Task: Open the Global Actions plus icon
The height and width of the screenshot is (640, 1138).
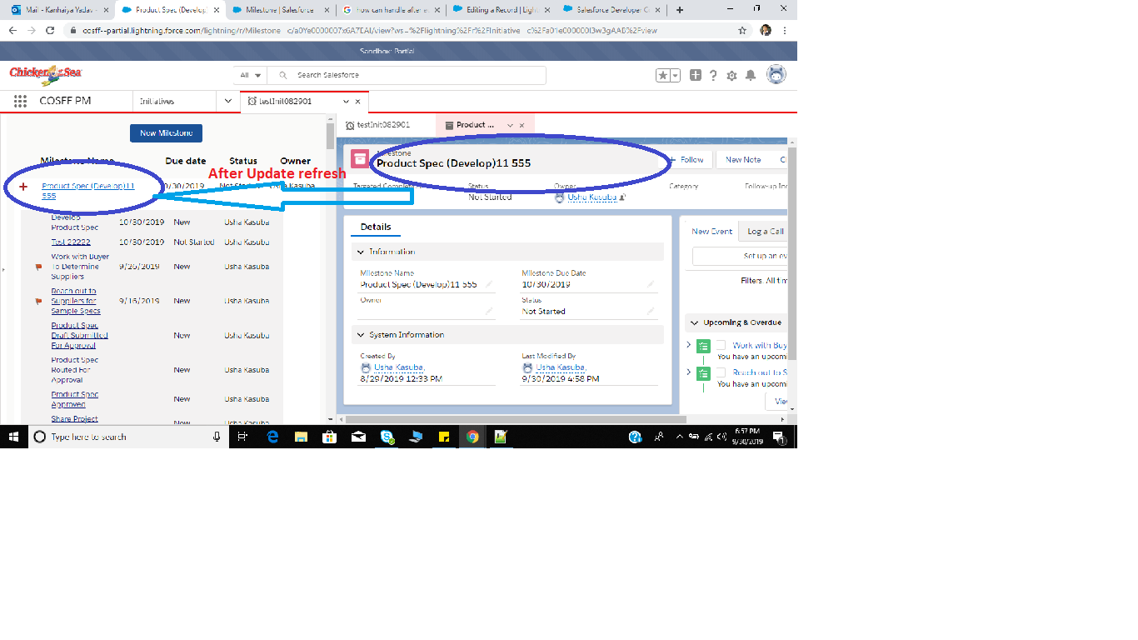Action: [x=696, y=75]
